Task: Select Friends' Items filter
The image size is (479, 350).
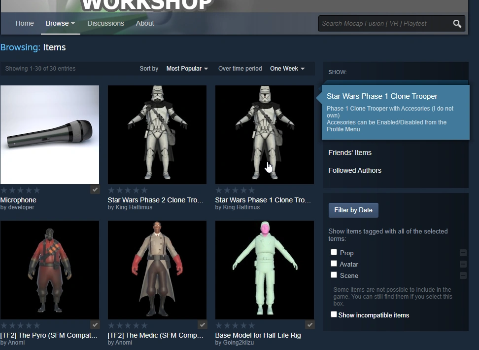Action: tap(350, 153)
